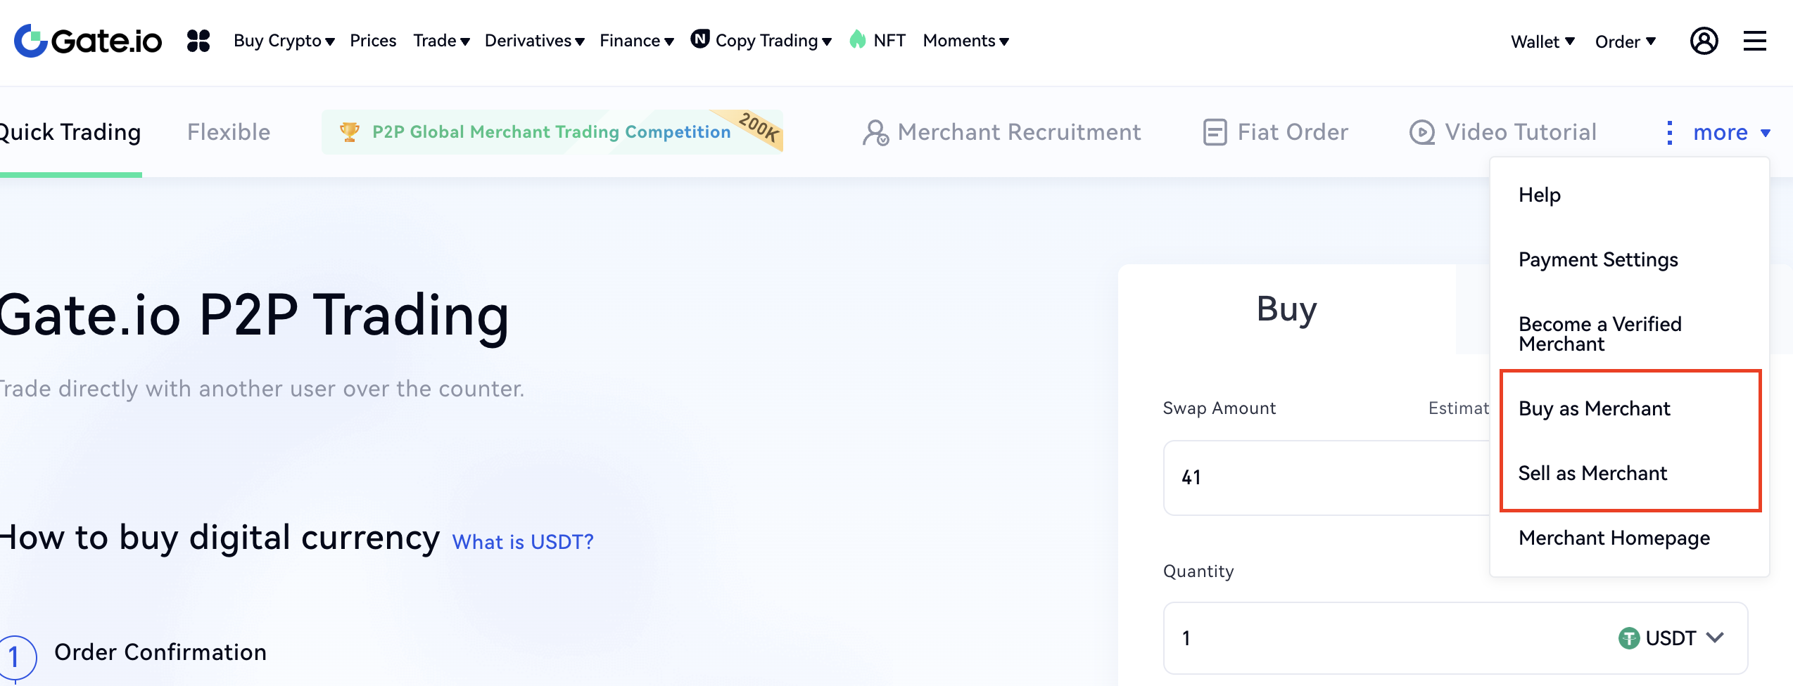The height and width of the screenshot is (686, 1793).
Task: Expand the Buy Crypto dropdown
Action: click(284, 41)
